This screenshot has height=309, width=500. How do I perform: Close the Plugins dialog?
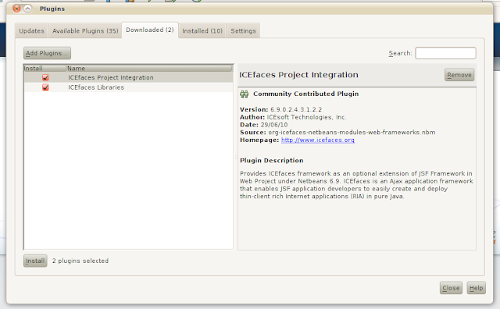coord(451,288)
